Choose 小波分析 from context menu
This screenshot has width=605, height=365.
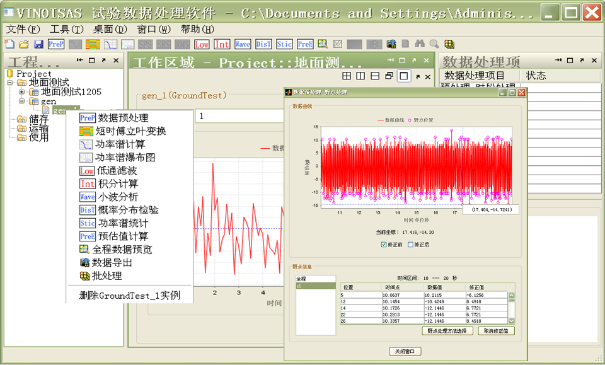tap(129, 197)
